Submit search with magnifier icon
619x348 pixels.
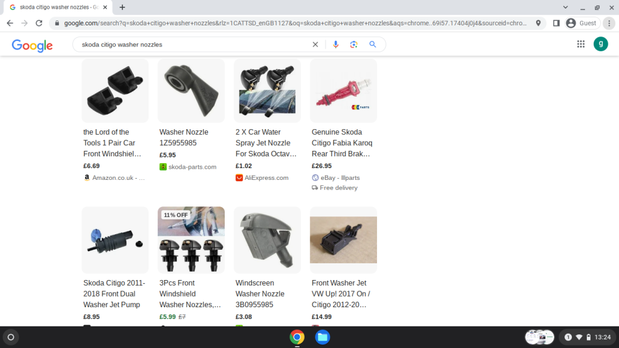click(x=373, y=45)
